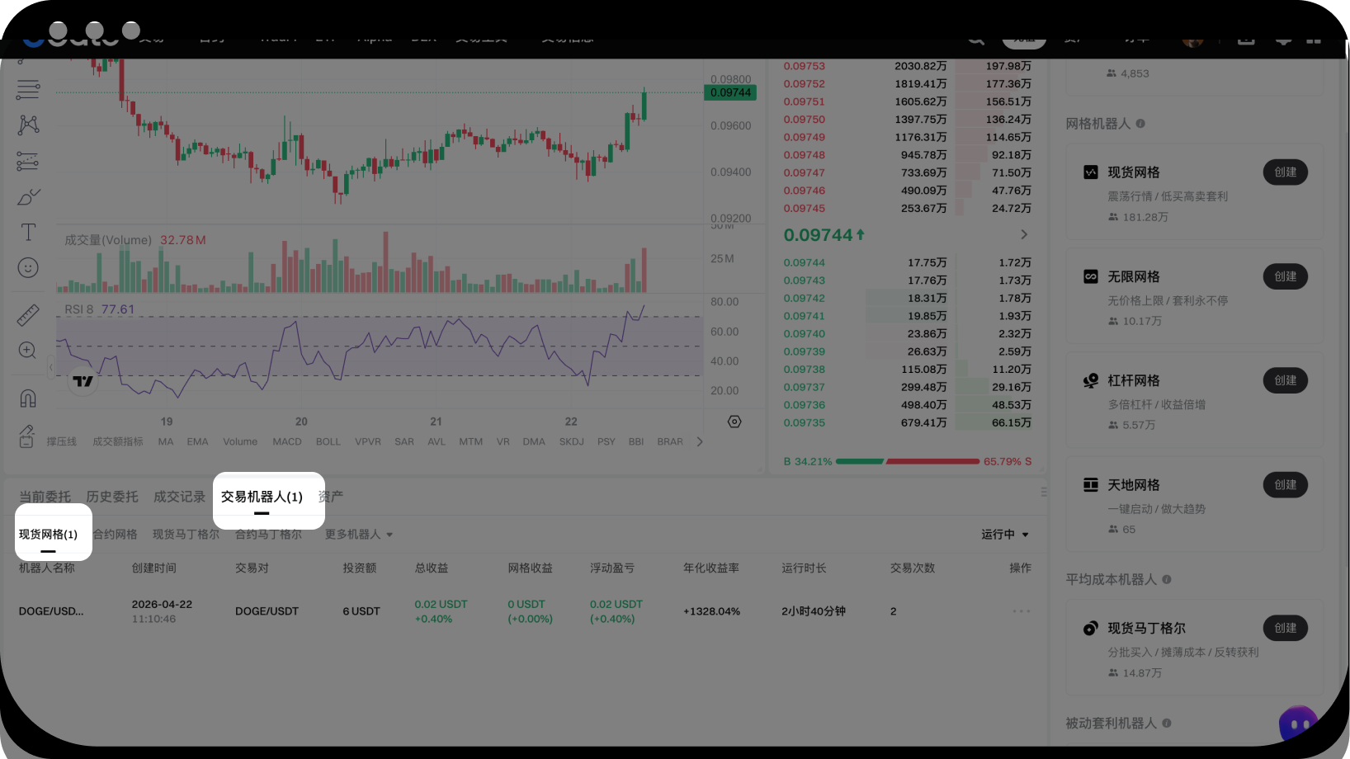Click the TradingView logo on chart
This screenshot has width=1350, height=759.
(83, 381)
